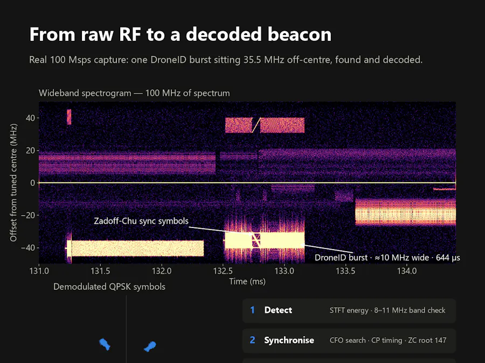Click the 40 MHz offset axis tick
485x363 pixels.
click(30, 118)
